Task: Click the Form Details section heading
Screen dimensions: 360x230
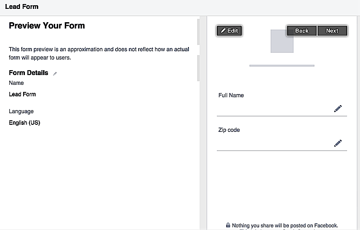Action: pos(28,73)
